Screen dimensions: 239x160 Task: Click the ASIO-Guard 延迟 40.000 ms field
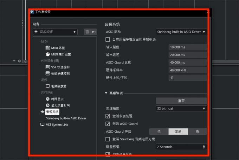188,62
